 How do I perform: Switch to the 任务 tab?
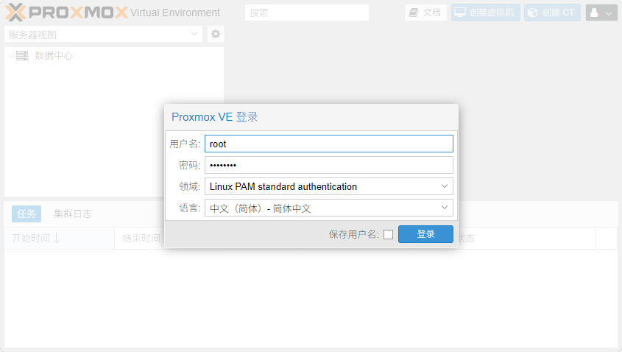(26, 214)
